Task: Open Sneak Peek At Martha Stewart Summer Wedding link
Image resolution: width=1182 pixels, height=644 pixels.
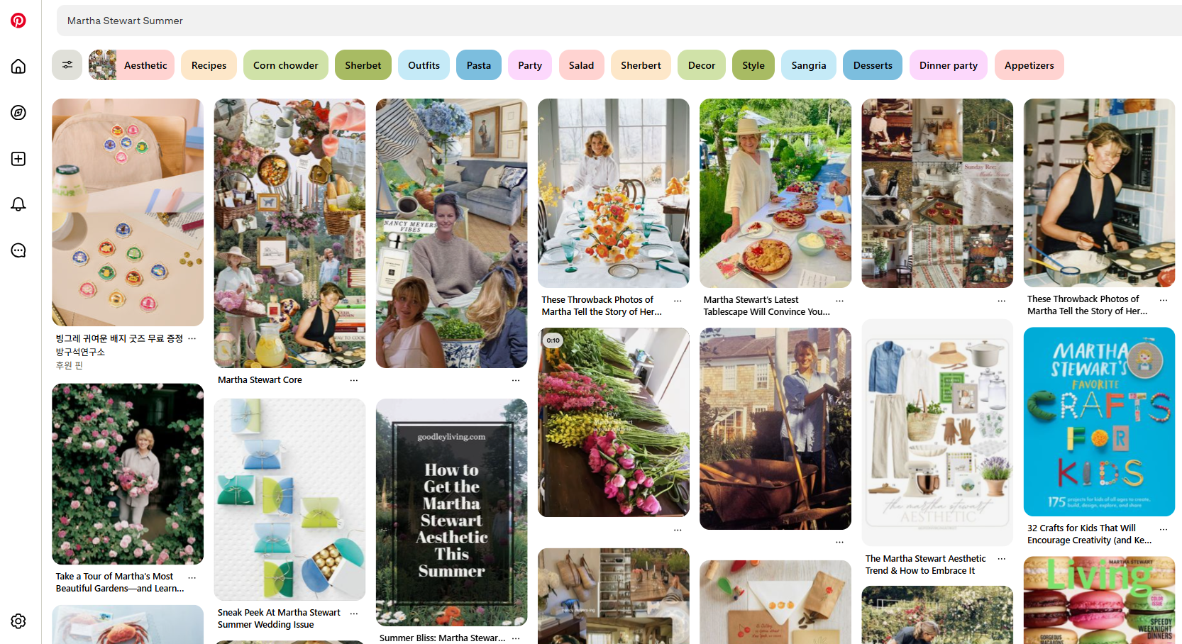Action: click(279, 618)
